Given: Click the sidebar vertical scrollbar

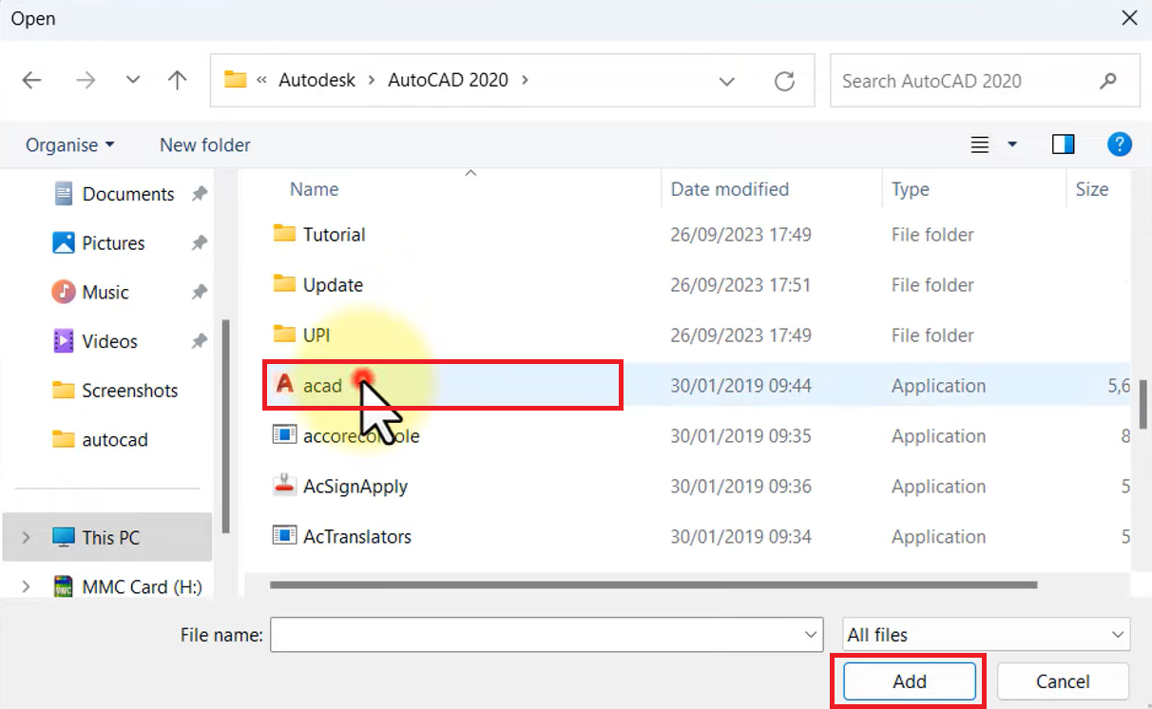Looking at the screenshot, I should pos(226,428).
